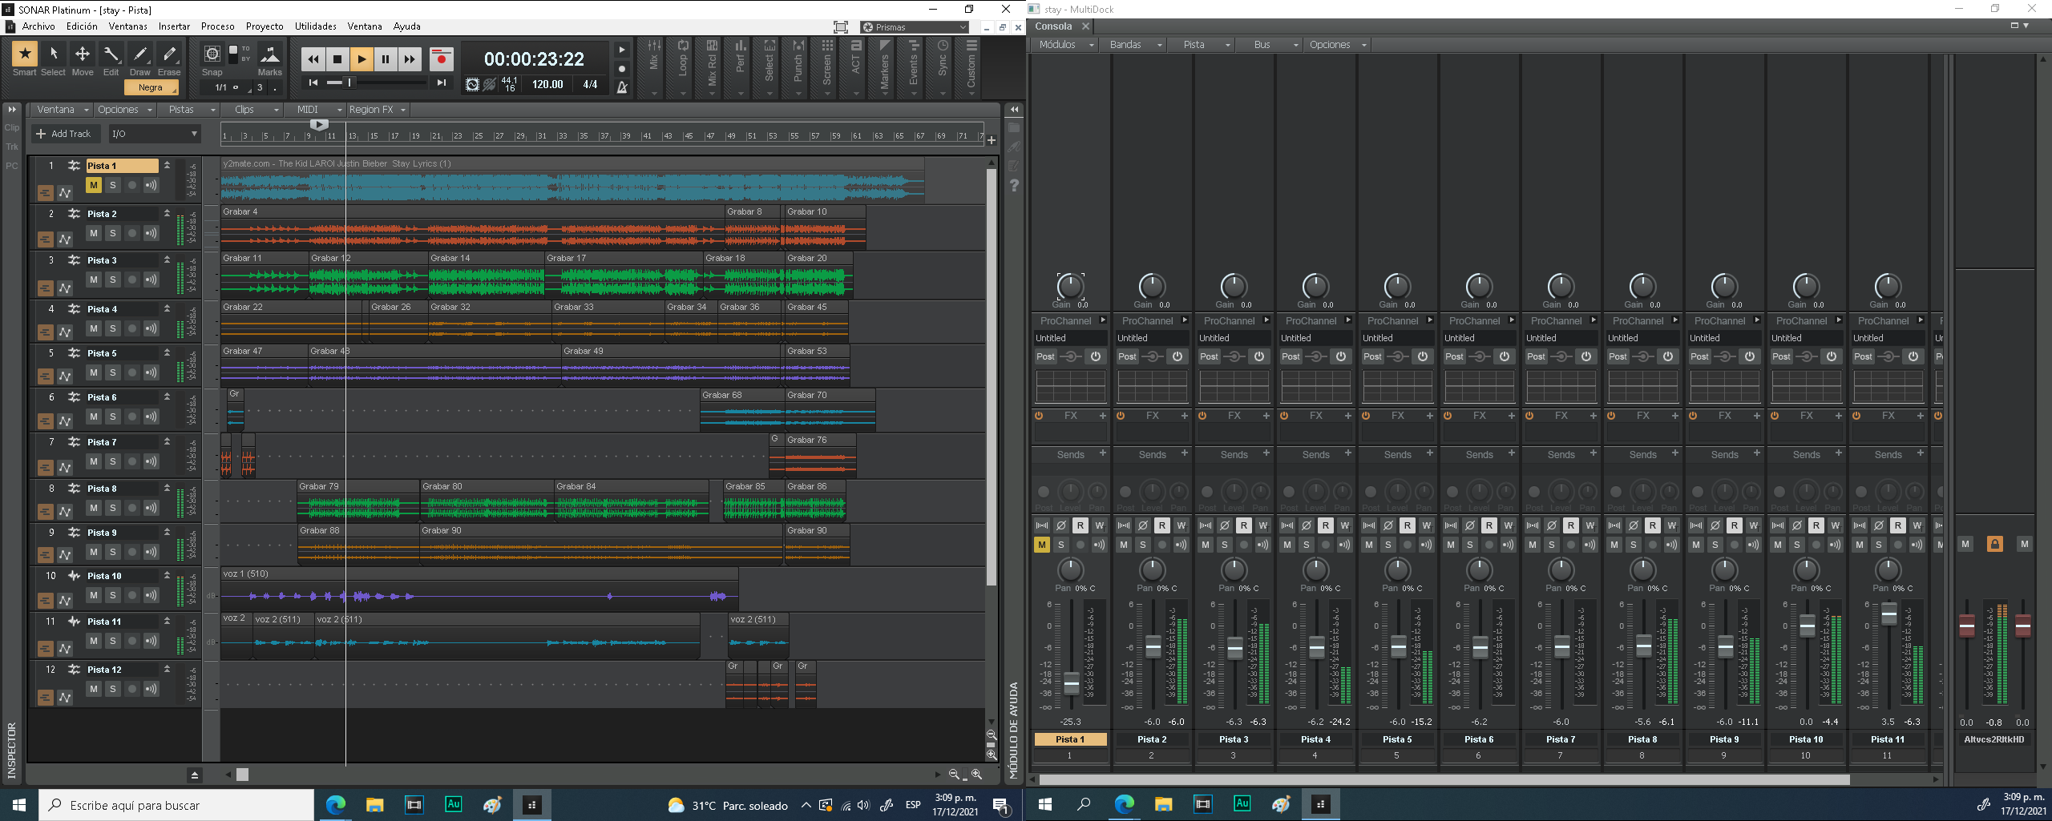Click the INSPECTOR side panel label
The width and height of the screenshot is (2052, 821).
tap(11, 750)
